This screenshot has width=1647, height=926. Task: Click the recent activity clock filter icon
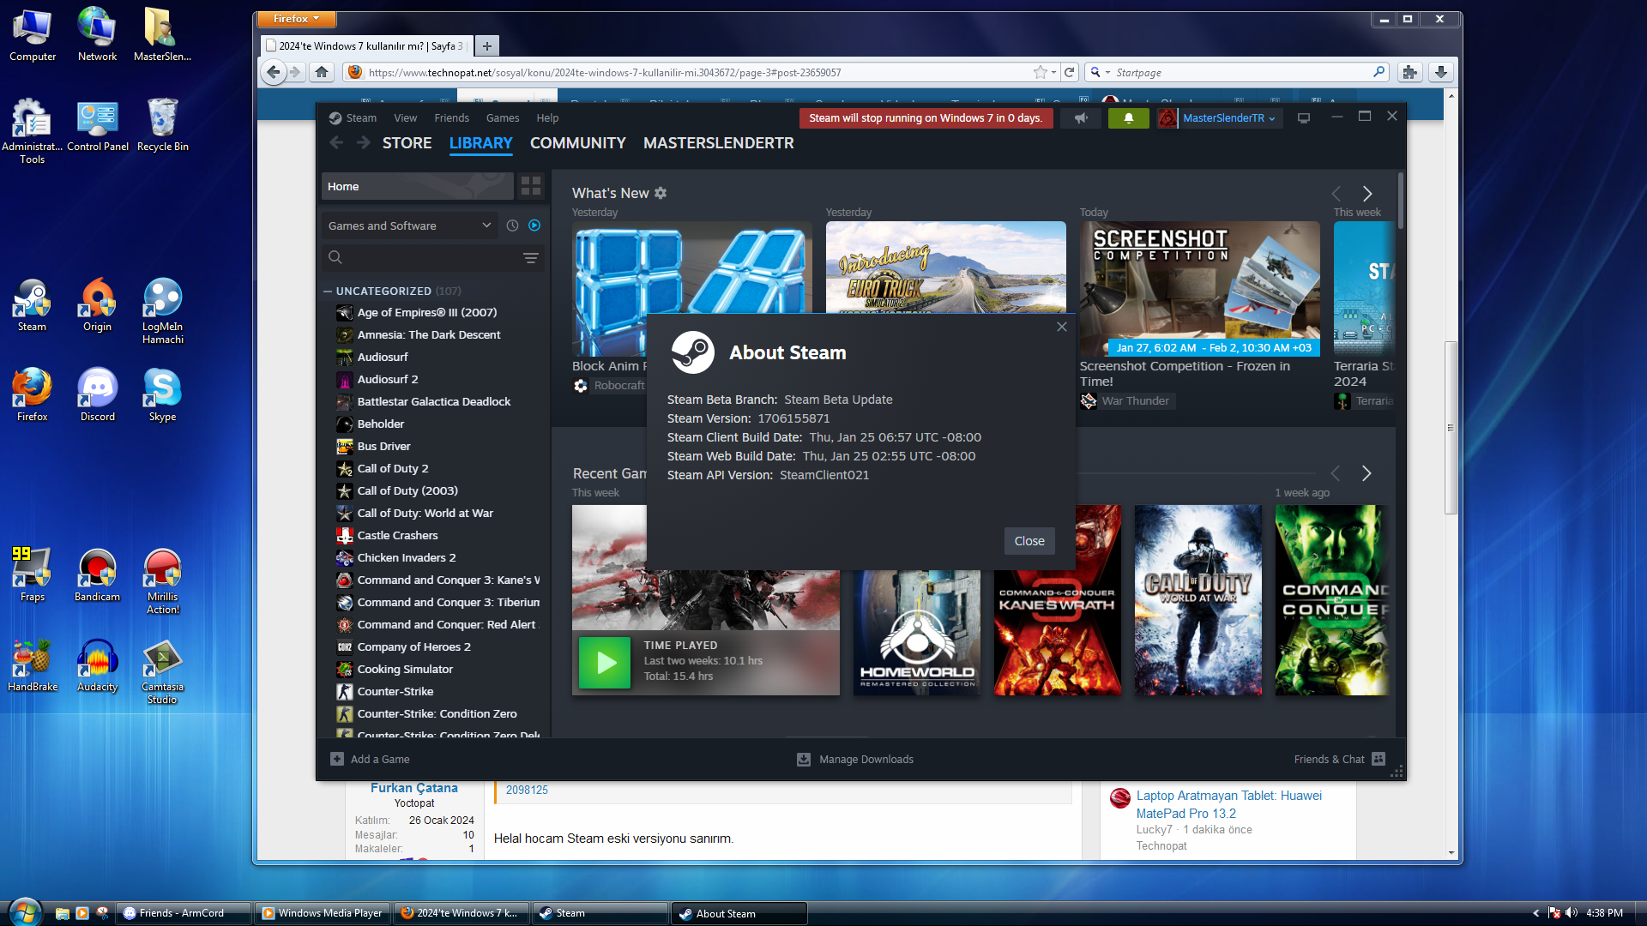tap(512, 225)
